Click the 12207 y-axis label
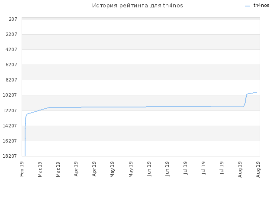This screenshot has width=277, height=208. click(10, 110)
